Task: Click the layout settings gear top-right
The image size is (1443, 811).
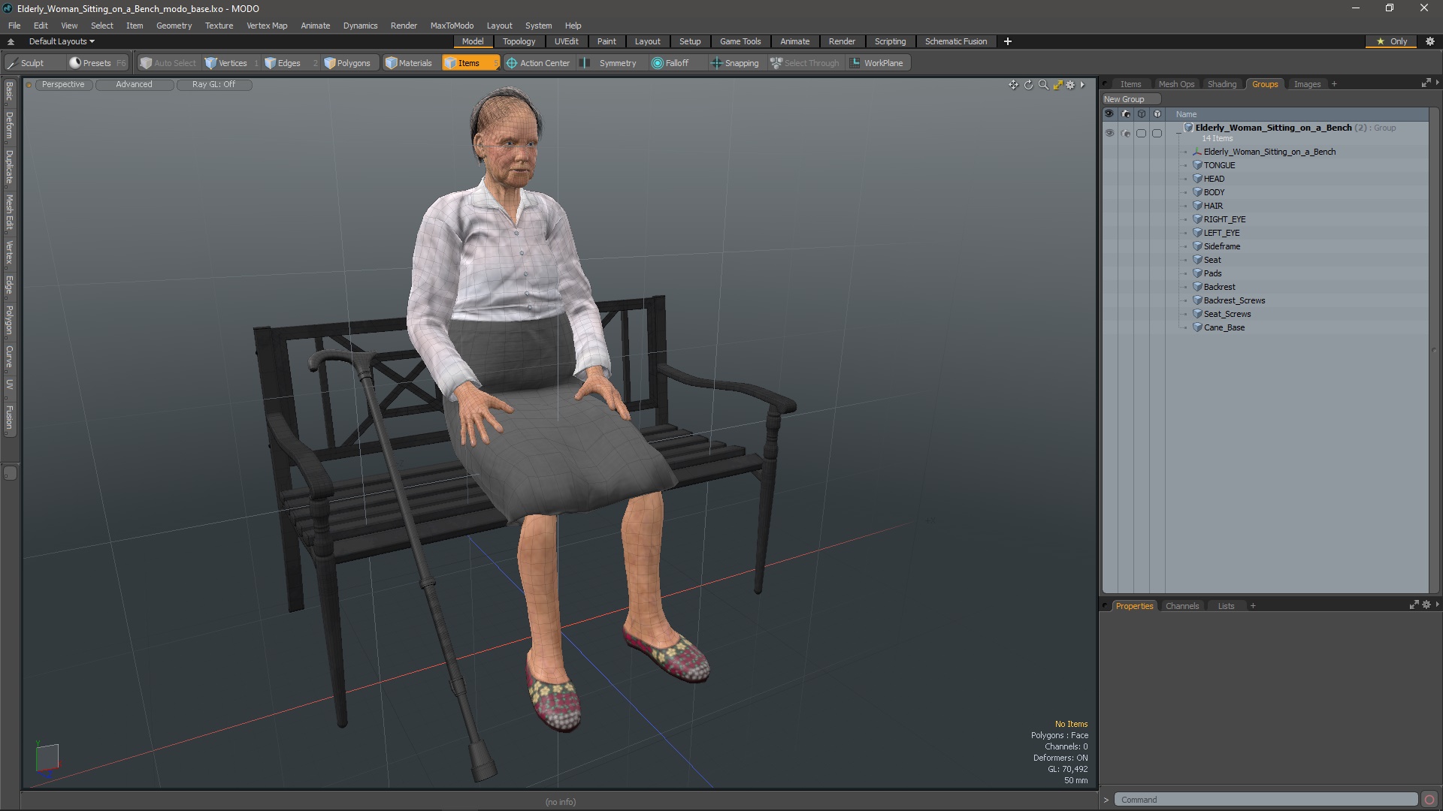Action: 1429,41
